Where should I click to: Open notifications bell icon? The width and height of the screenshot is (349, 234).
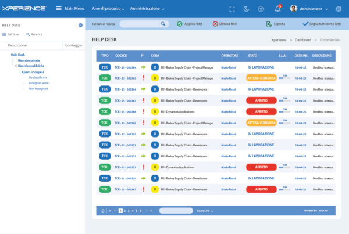[x=277, y=9]
